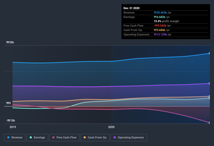This screenshot has width=214, height=146.
Task: Toggle the Operating Expenses legend button
Action: click(129, 138)
